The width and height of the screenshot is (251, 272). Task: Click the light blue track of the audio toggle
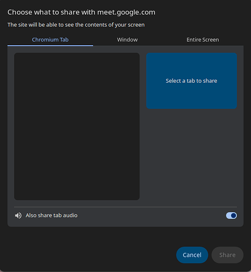tap(229, 215)
